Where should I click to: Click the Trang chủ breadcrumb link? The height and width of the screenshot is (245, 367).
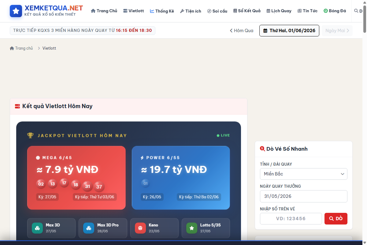point(21,48)
